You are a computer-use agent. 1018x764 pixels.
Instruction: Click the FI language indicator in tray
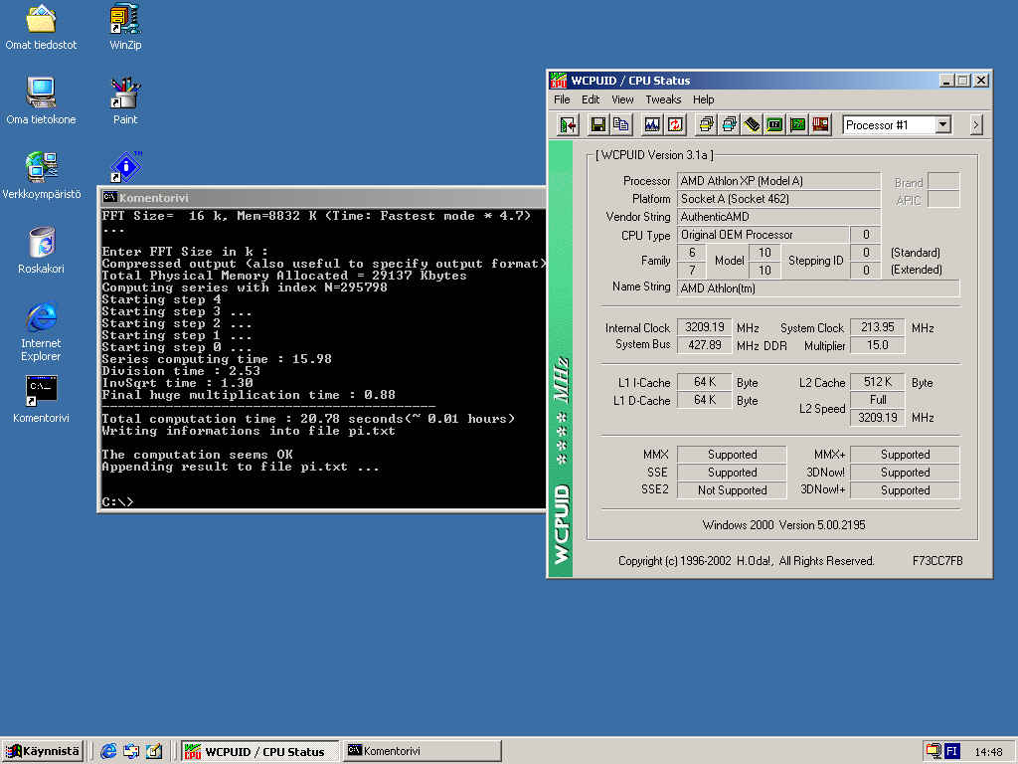tap(951, 751)
